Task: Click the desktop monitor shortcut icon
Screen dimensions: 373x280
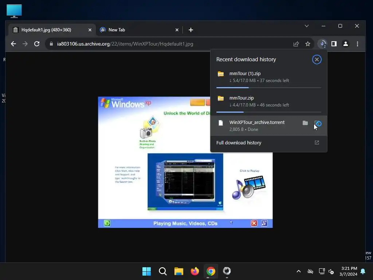Action: coord(14,11)
